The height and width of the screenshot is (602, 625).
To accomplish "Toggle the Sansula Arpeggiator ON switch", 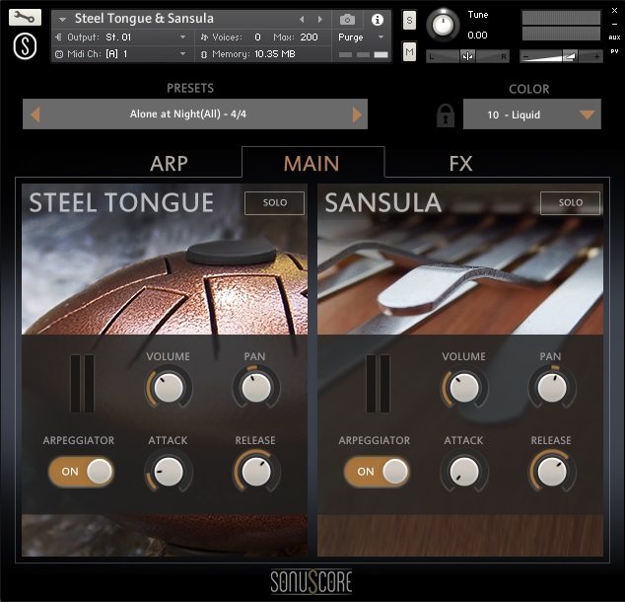I will [377, 472].
